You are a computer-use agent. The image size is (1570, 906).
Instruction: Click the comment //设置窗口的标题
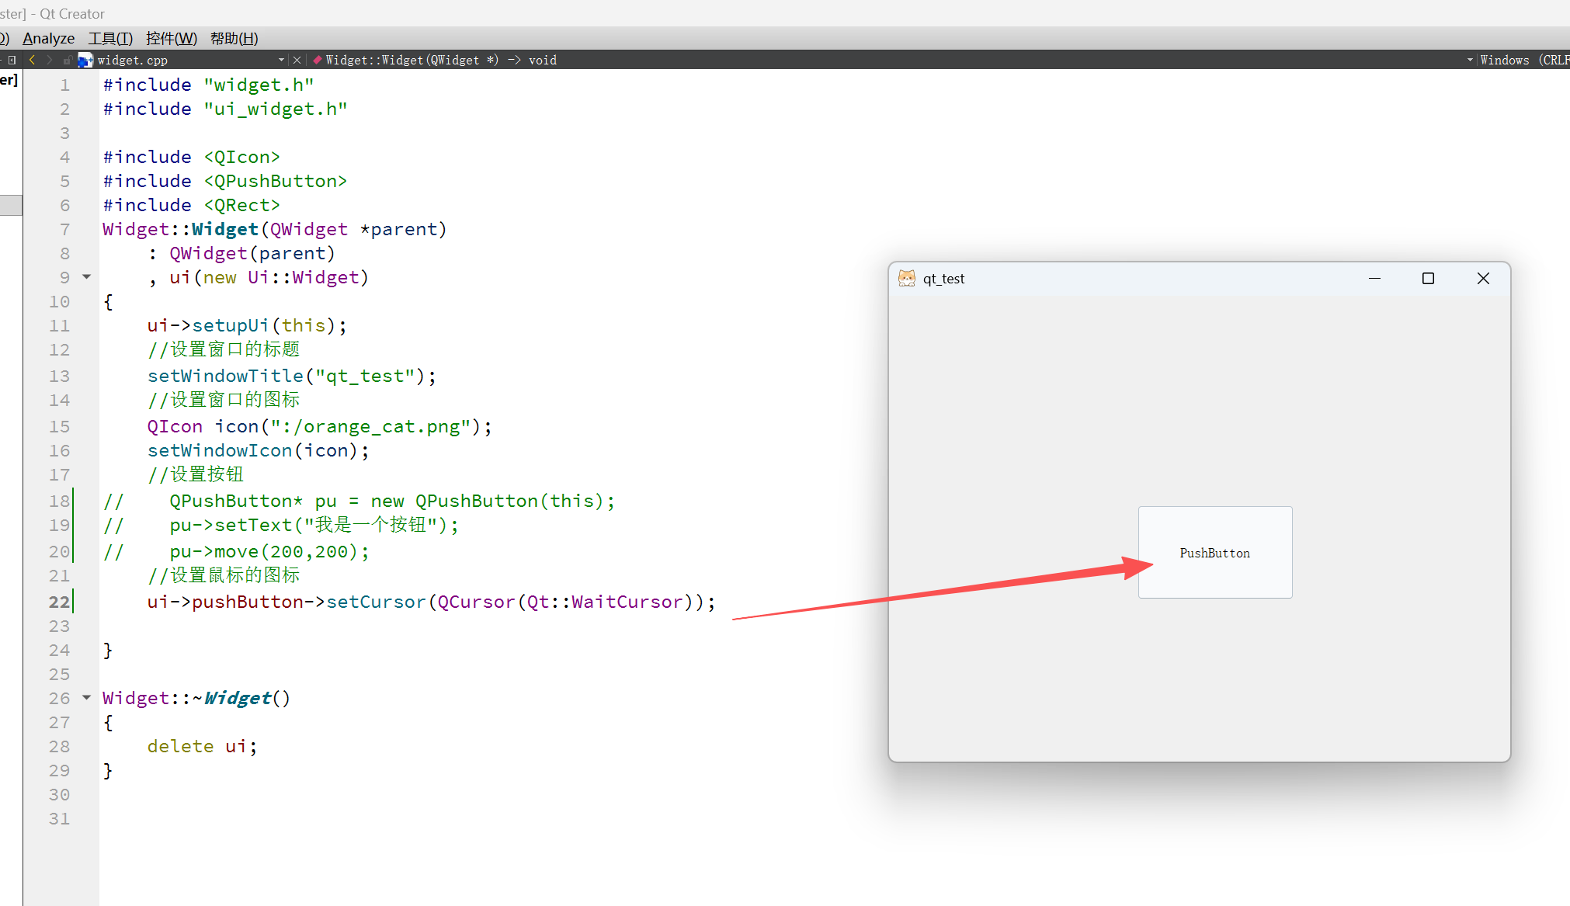click(x=224, y=349)
